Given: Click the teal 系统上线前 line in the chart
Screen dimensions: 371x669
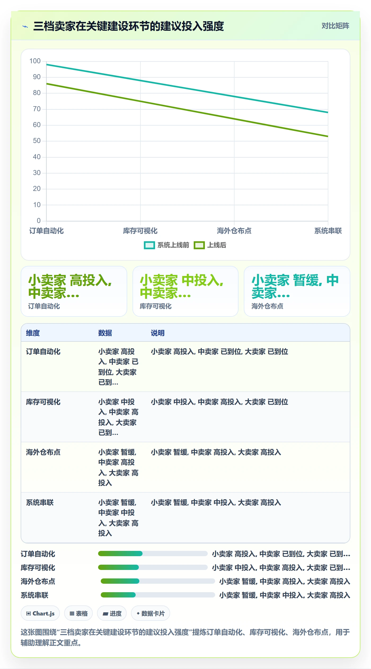Looking at the screenshot, I should point(187,88).
